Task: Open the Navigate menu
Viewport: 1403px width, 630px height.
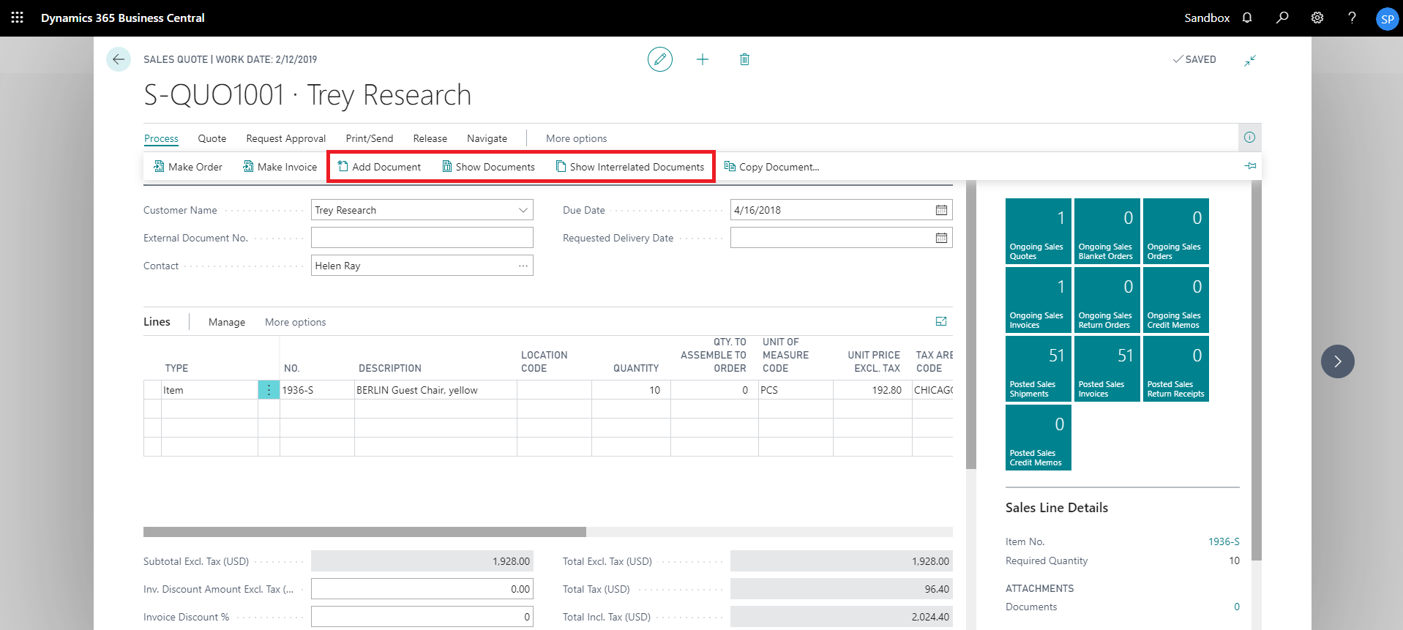Action: [487, 138]
